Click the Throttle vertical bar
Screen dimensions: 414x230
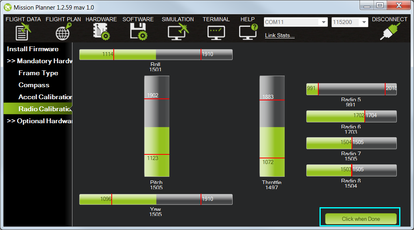click(272, 126)
